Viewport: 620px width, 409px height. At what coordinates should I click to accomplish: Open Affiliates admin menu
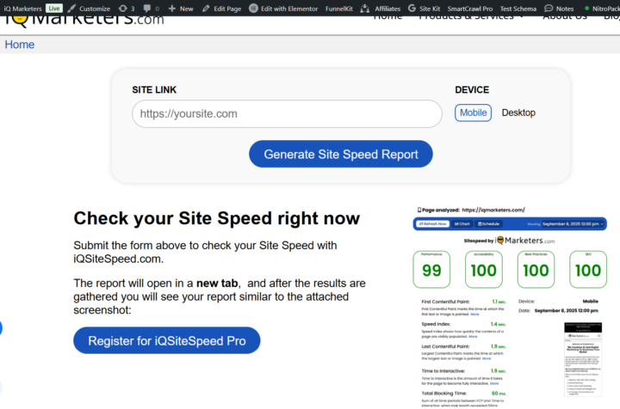coord(387,9)
